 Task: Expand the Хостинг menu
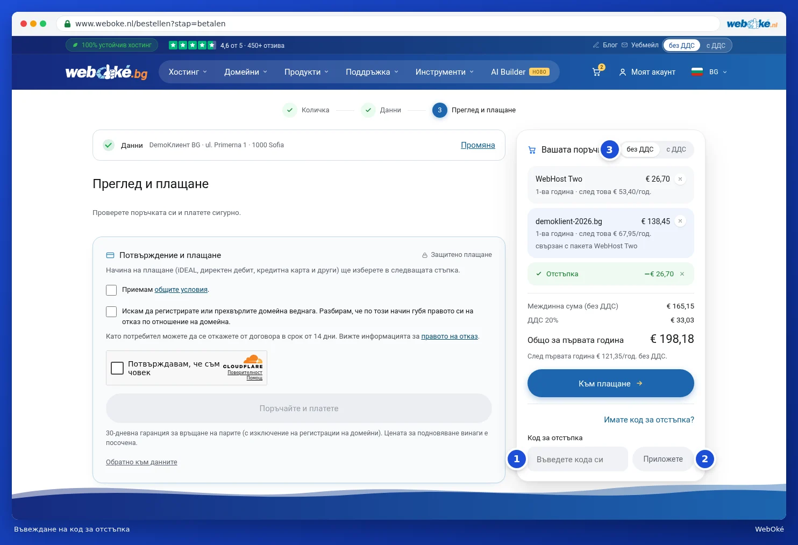click(x=188, y=72)
